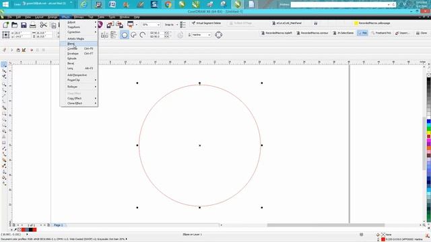Expand the PowerClip submenu
Viewport: 431px width, 242px height.
pyautogui.click(x=79, y=80)
